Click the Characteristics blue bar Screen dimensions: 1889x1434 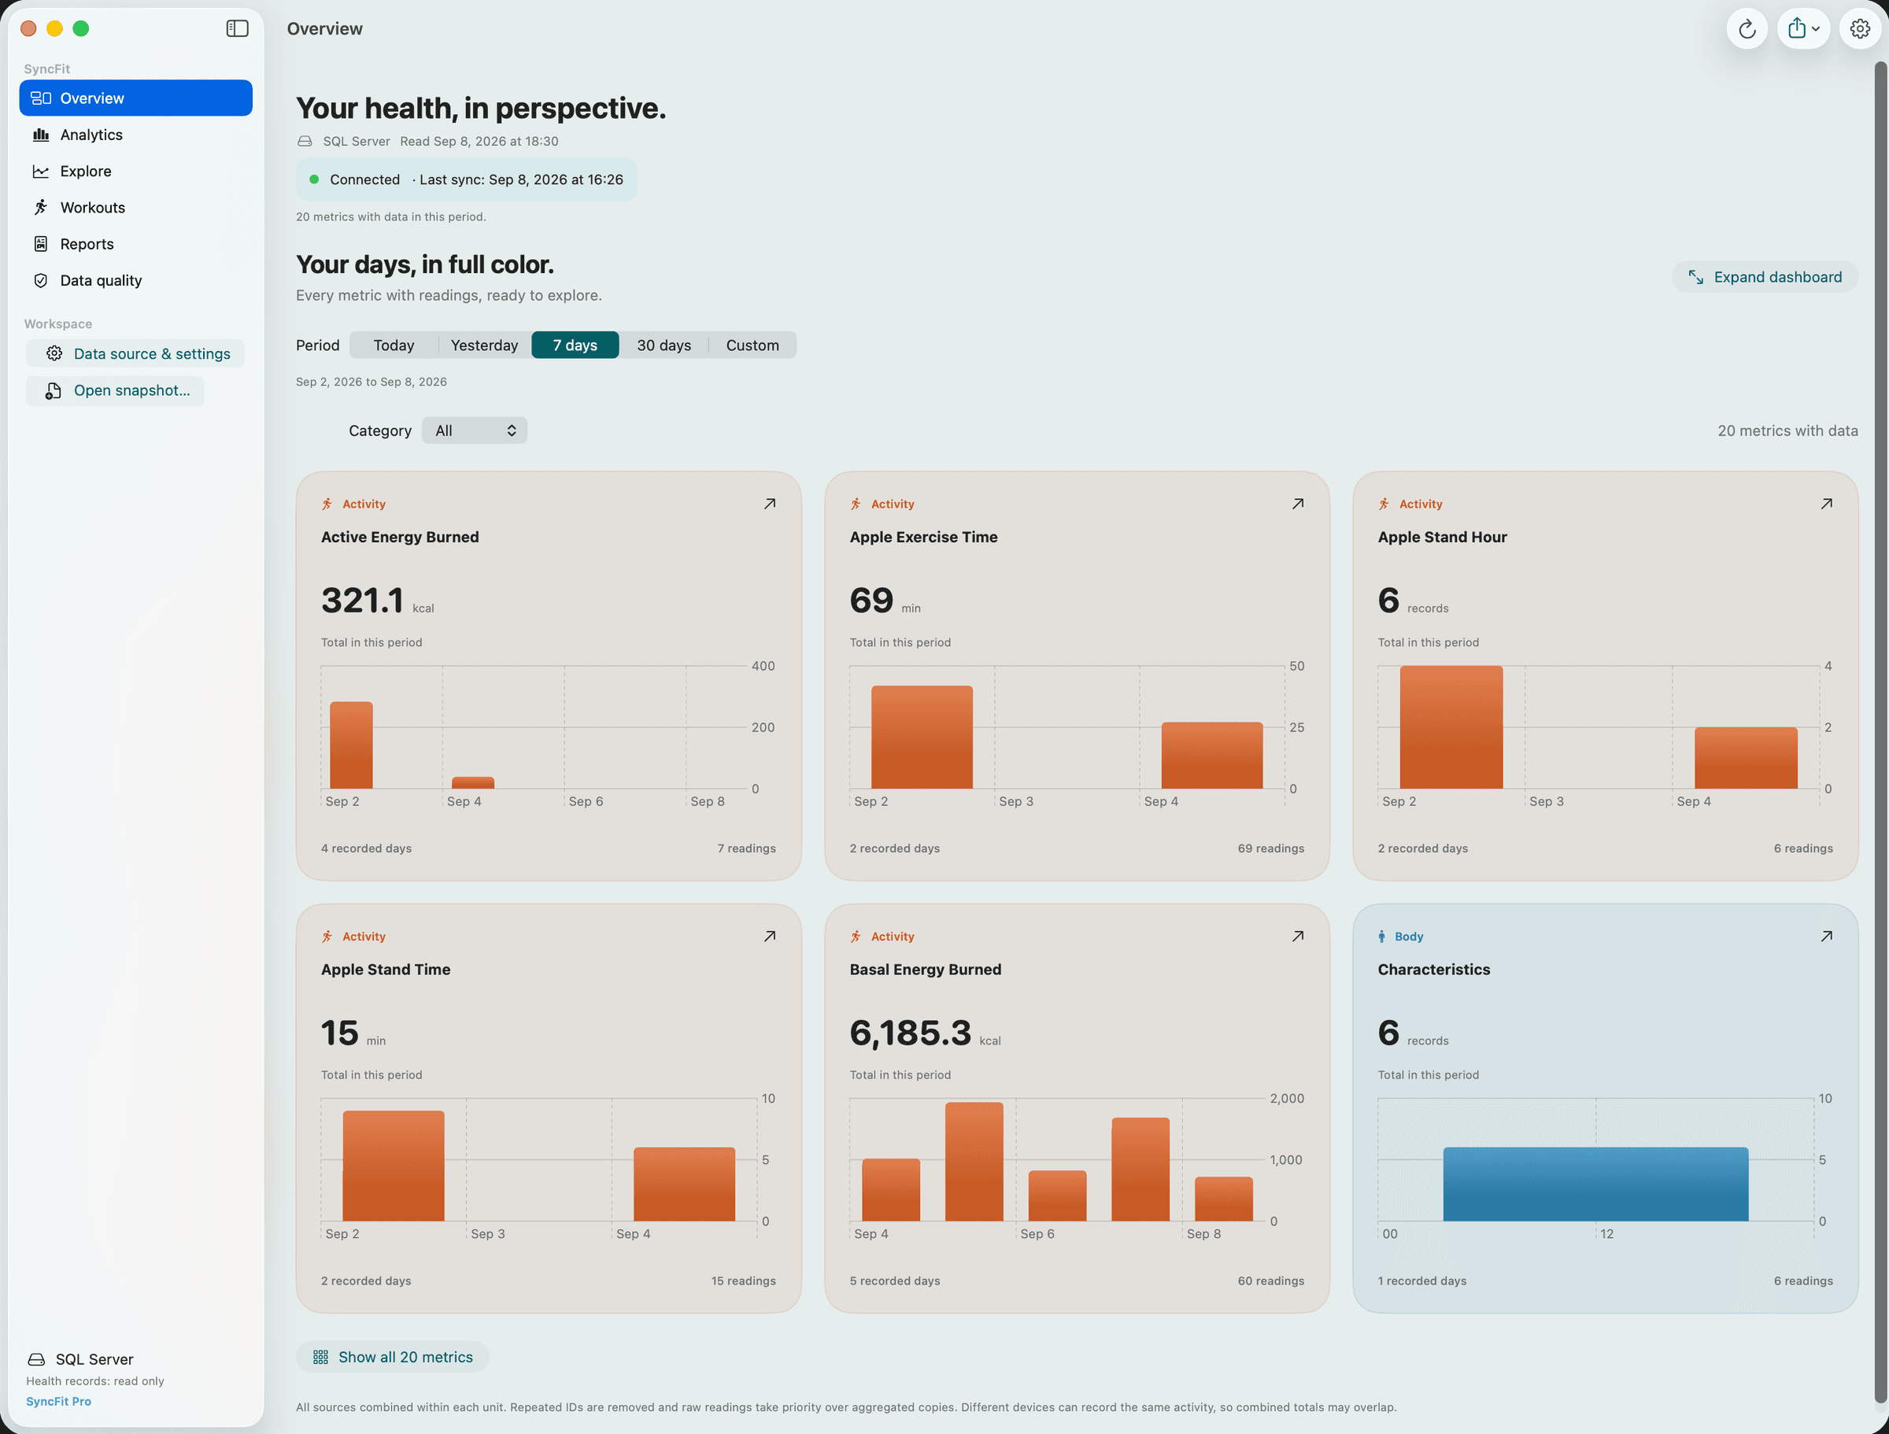tap(1595, 1184)
